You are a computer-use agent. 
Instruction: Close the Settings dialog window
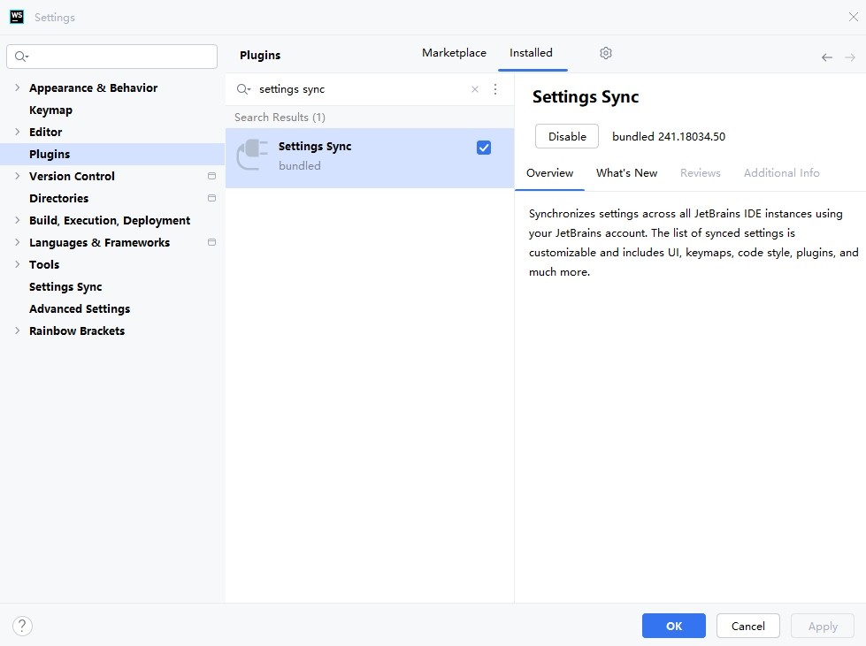(x=854, y=17)
